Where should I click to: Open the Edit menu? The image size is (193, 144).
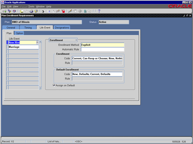pos(9,7)
